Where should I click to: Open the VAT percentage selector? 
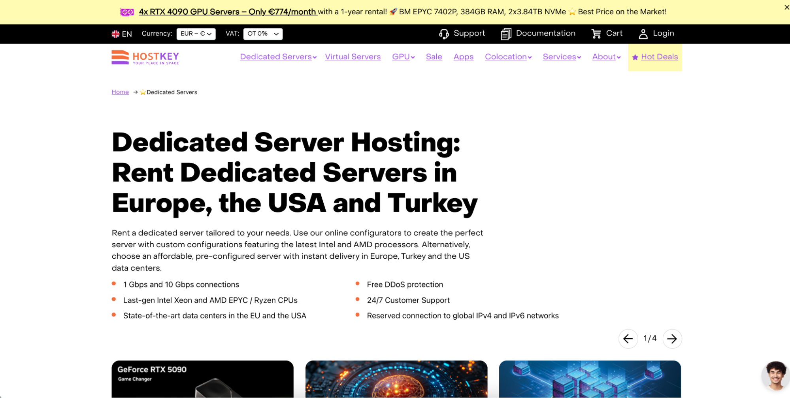(x=263, y=34)
